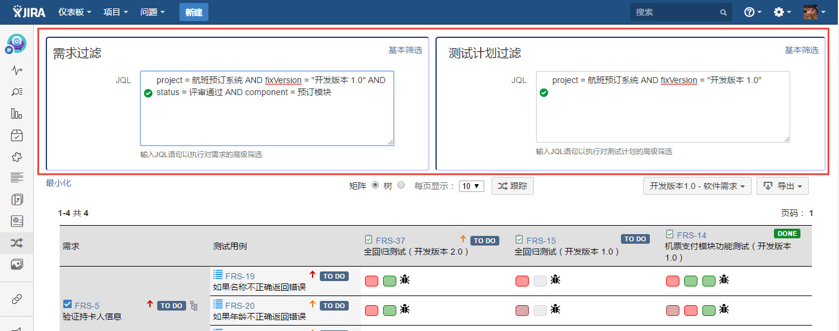Switch 需求过滤 to 基本筛选

pyautogui.click(x=405, y=50)
